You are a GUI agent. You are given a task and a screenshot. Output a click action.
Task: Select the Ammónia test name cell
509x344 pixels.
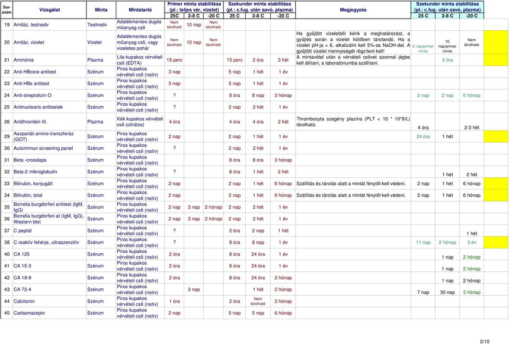(x=50, y=60)
